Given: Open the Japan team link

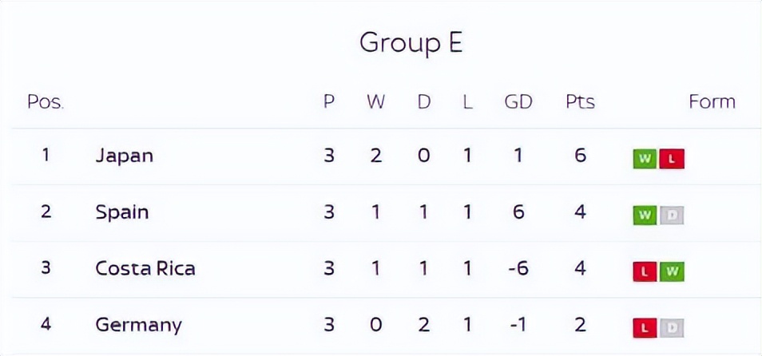Looking at the screenshot, I should click(124, 156).
